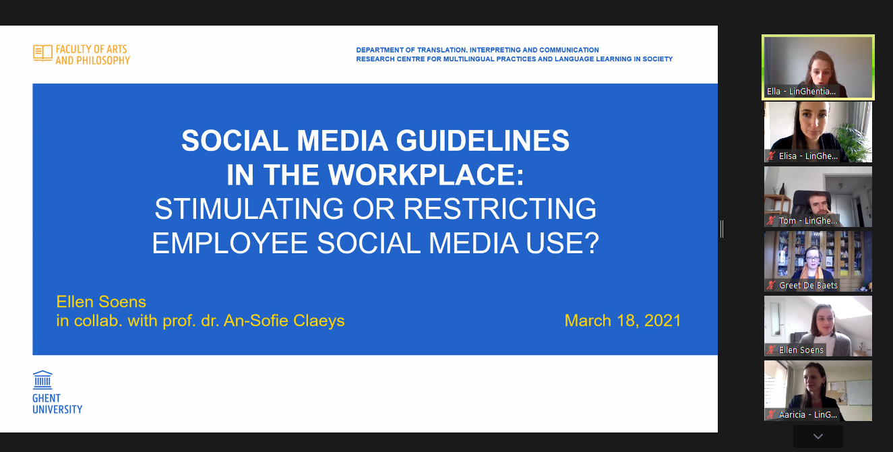Image resolution: width=893 pixels, height=452 pixels.
Task: Click the muted mic icon on Ellen Soens' video
Action: point(771,350)
